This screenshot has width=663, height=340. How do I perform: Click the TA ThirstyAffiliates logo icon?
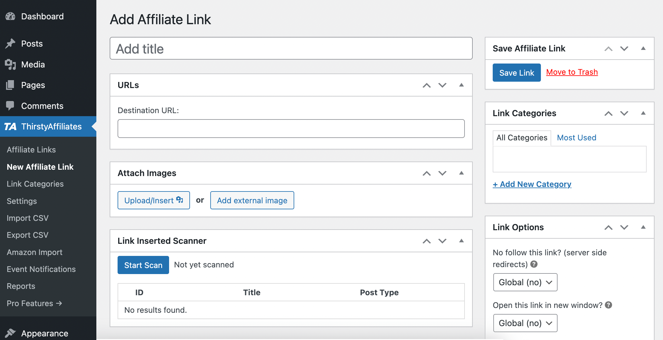[11, 126]
